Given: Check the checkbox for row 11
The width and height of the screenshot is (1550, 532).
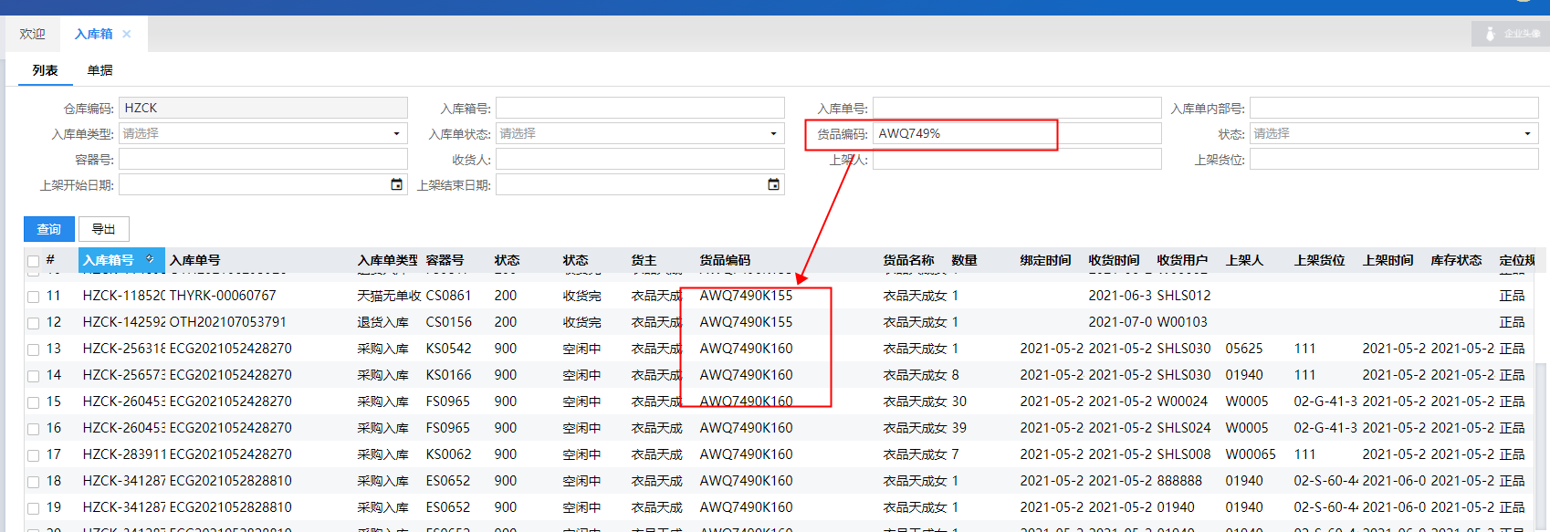Looking at the screenshot, I should (34, 297).
